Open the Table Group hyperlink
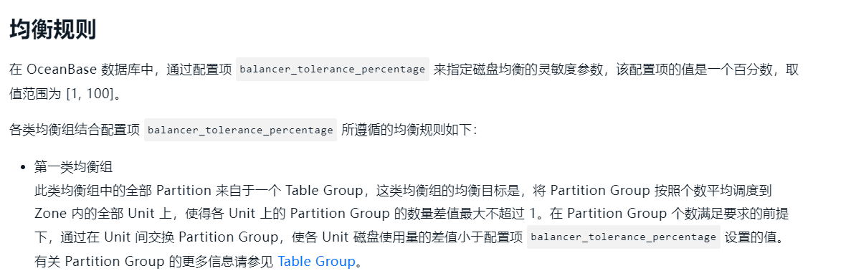846x271 pixels. point(316,262)
